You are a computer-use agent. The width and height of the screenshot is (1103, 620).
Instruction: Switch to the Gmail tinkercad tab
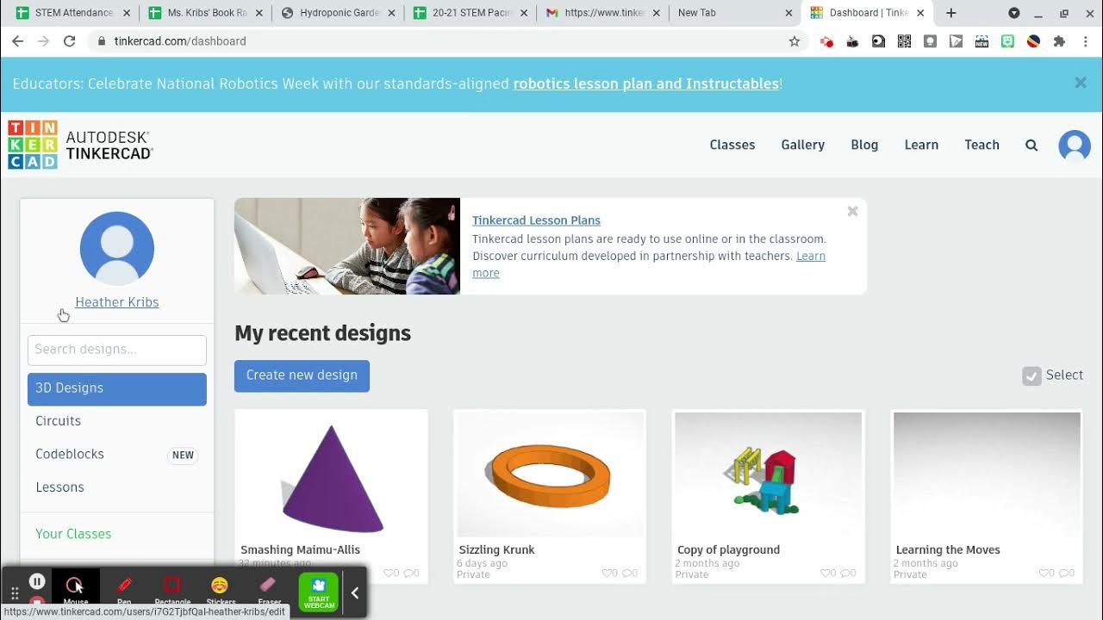(603, 13)
